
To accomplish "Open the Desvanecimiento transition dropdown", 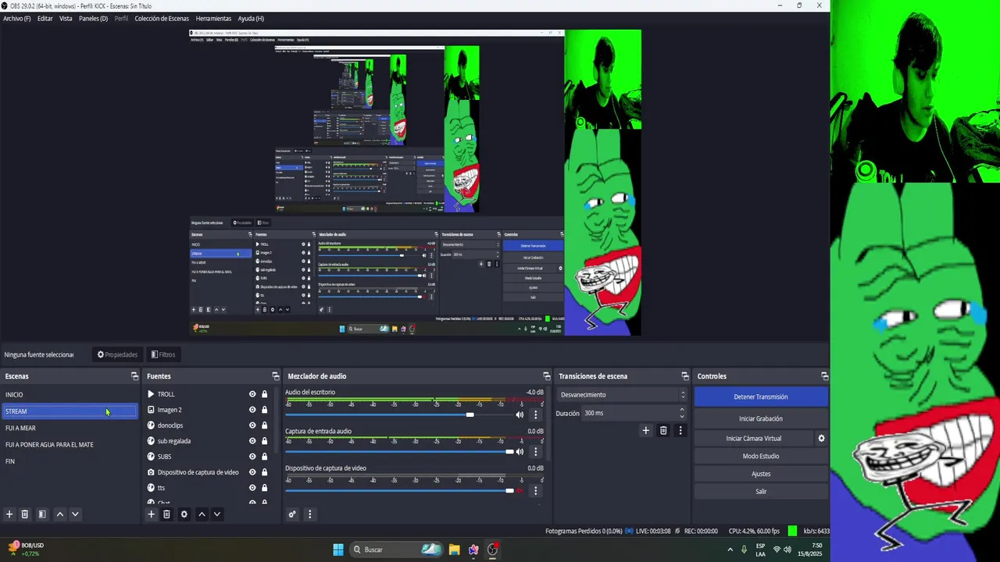I will [623, 395].
